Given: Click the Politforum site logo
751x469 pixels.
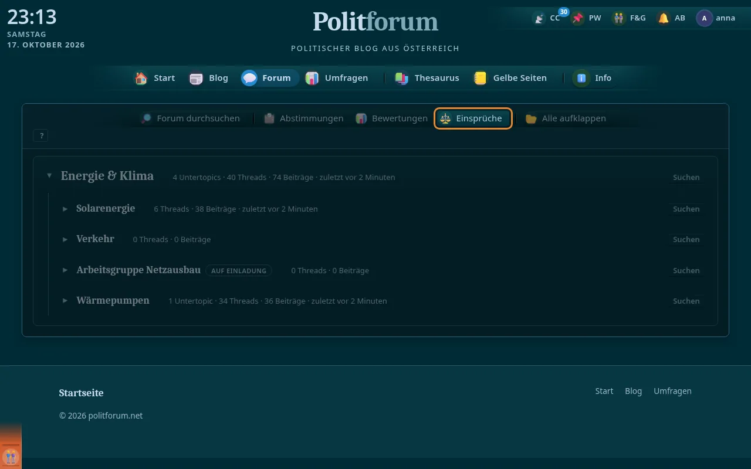Looking at the screenshot, I should click(375, 22).
